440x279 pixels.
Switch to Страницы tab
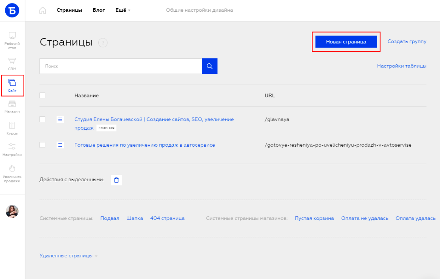[x=69, y=10]
